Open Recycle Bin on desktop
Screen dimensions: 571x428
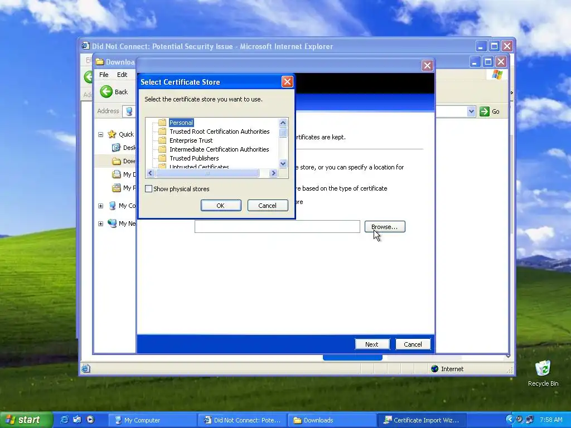tap(543, 373)
